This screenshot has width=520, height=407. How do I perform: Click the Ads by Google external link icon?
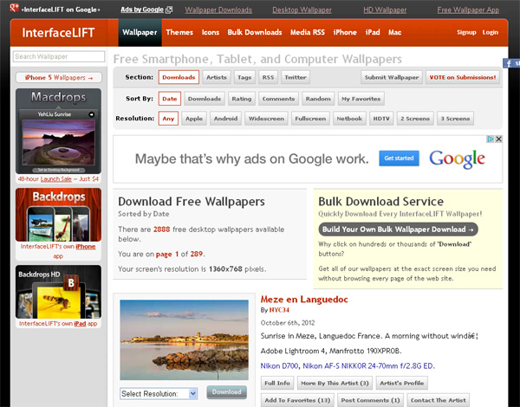(x=169, y=10)
